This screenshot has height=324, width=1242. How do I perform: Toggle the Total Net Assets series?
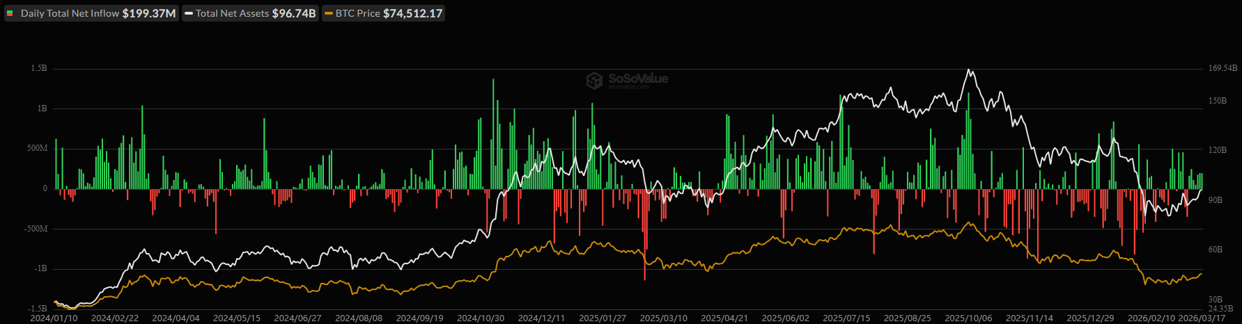[232, 14]
